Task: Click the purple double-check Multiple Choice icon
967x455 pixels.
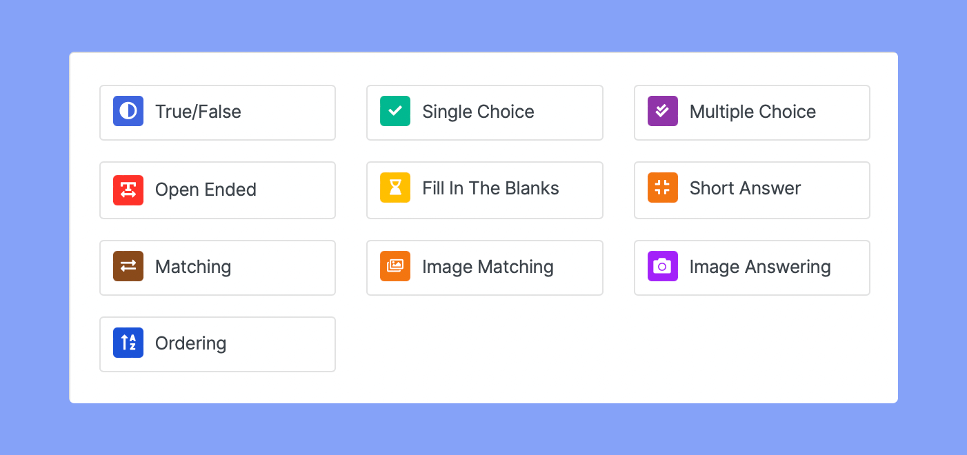Action: pos(662,112)
